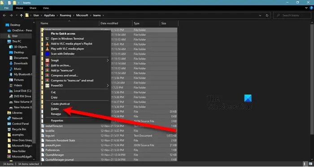Open the View ribbon tab
Image resolution: width=314 pixels, height=167 pixels.
pos(46,8)
